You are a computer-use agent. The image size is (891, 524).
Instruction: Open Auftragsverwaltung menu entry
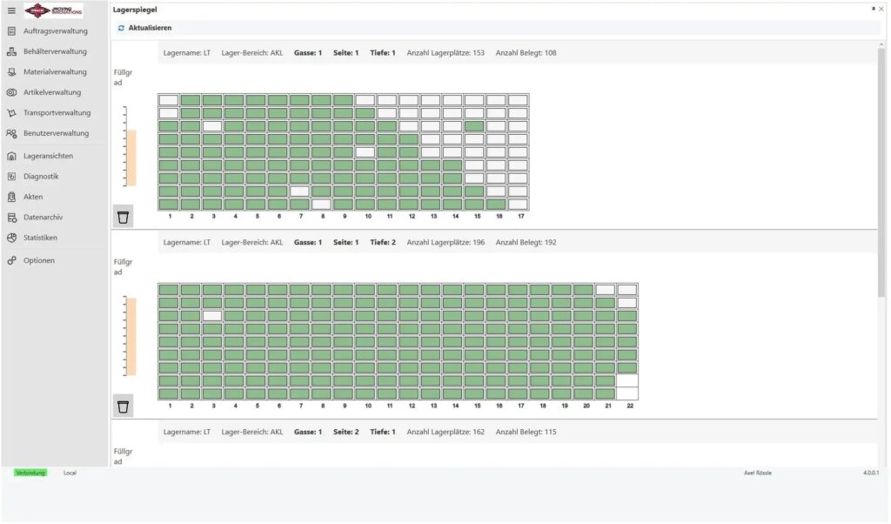[x=56, y=31]
